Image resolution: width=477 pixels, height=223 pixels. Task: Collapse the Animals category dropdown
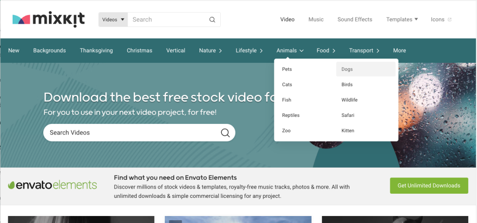(x=290, y=50)
